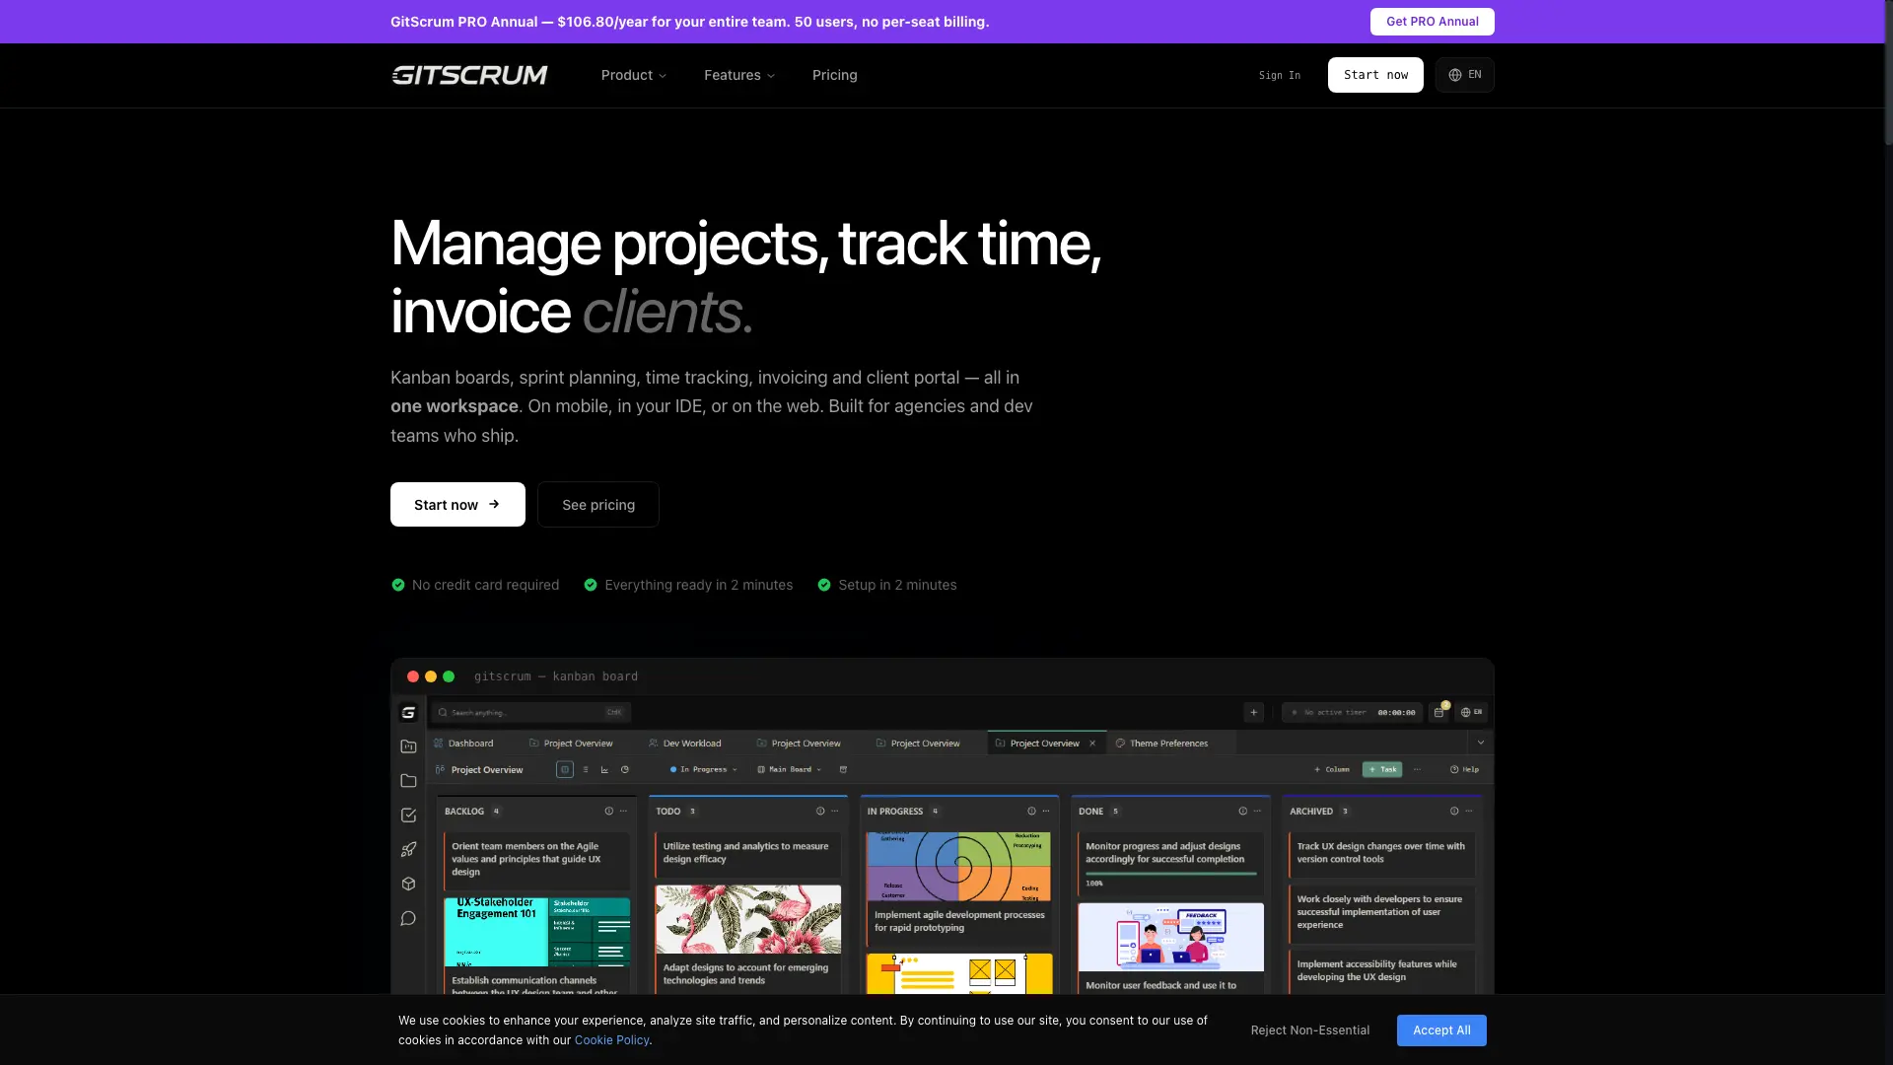The width and height of the screenshot is (1893, 1065).
Task: Click the info icon on the DONE column
Action: [1242, 811]
